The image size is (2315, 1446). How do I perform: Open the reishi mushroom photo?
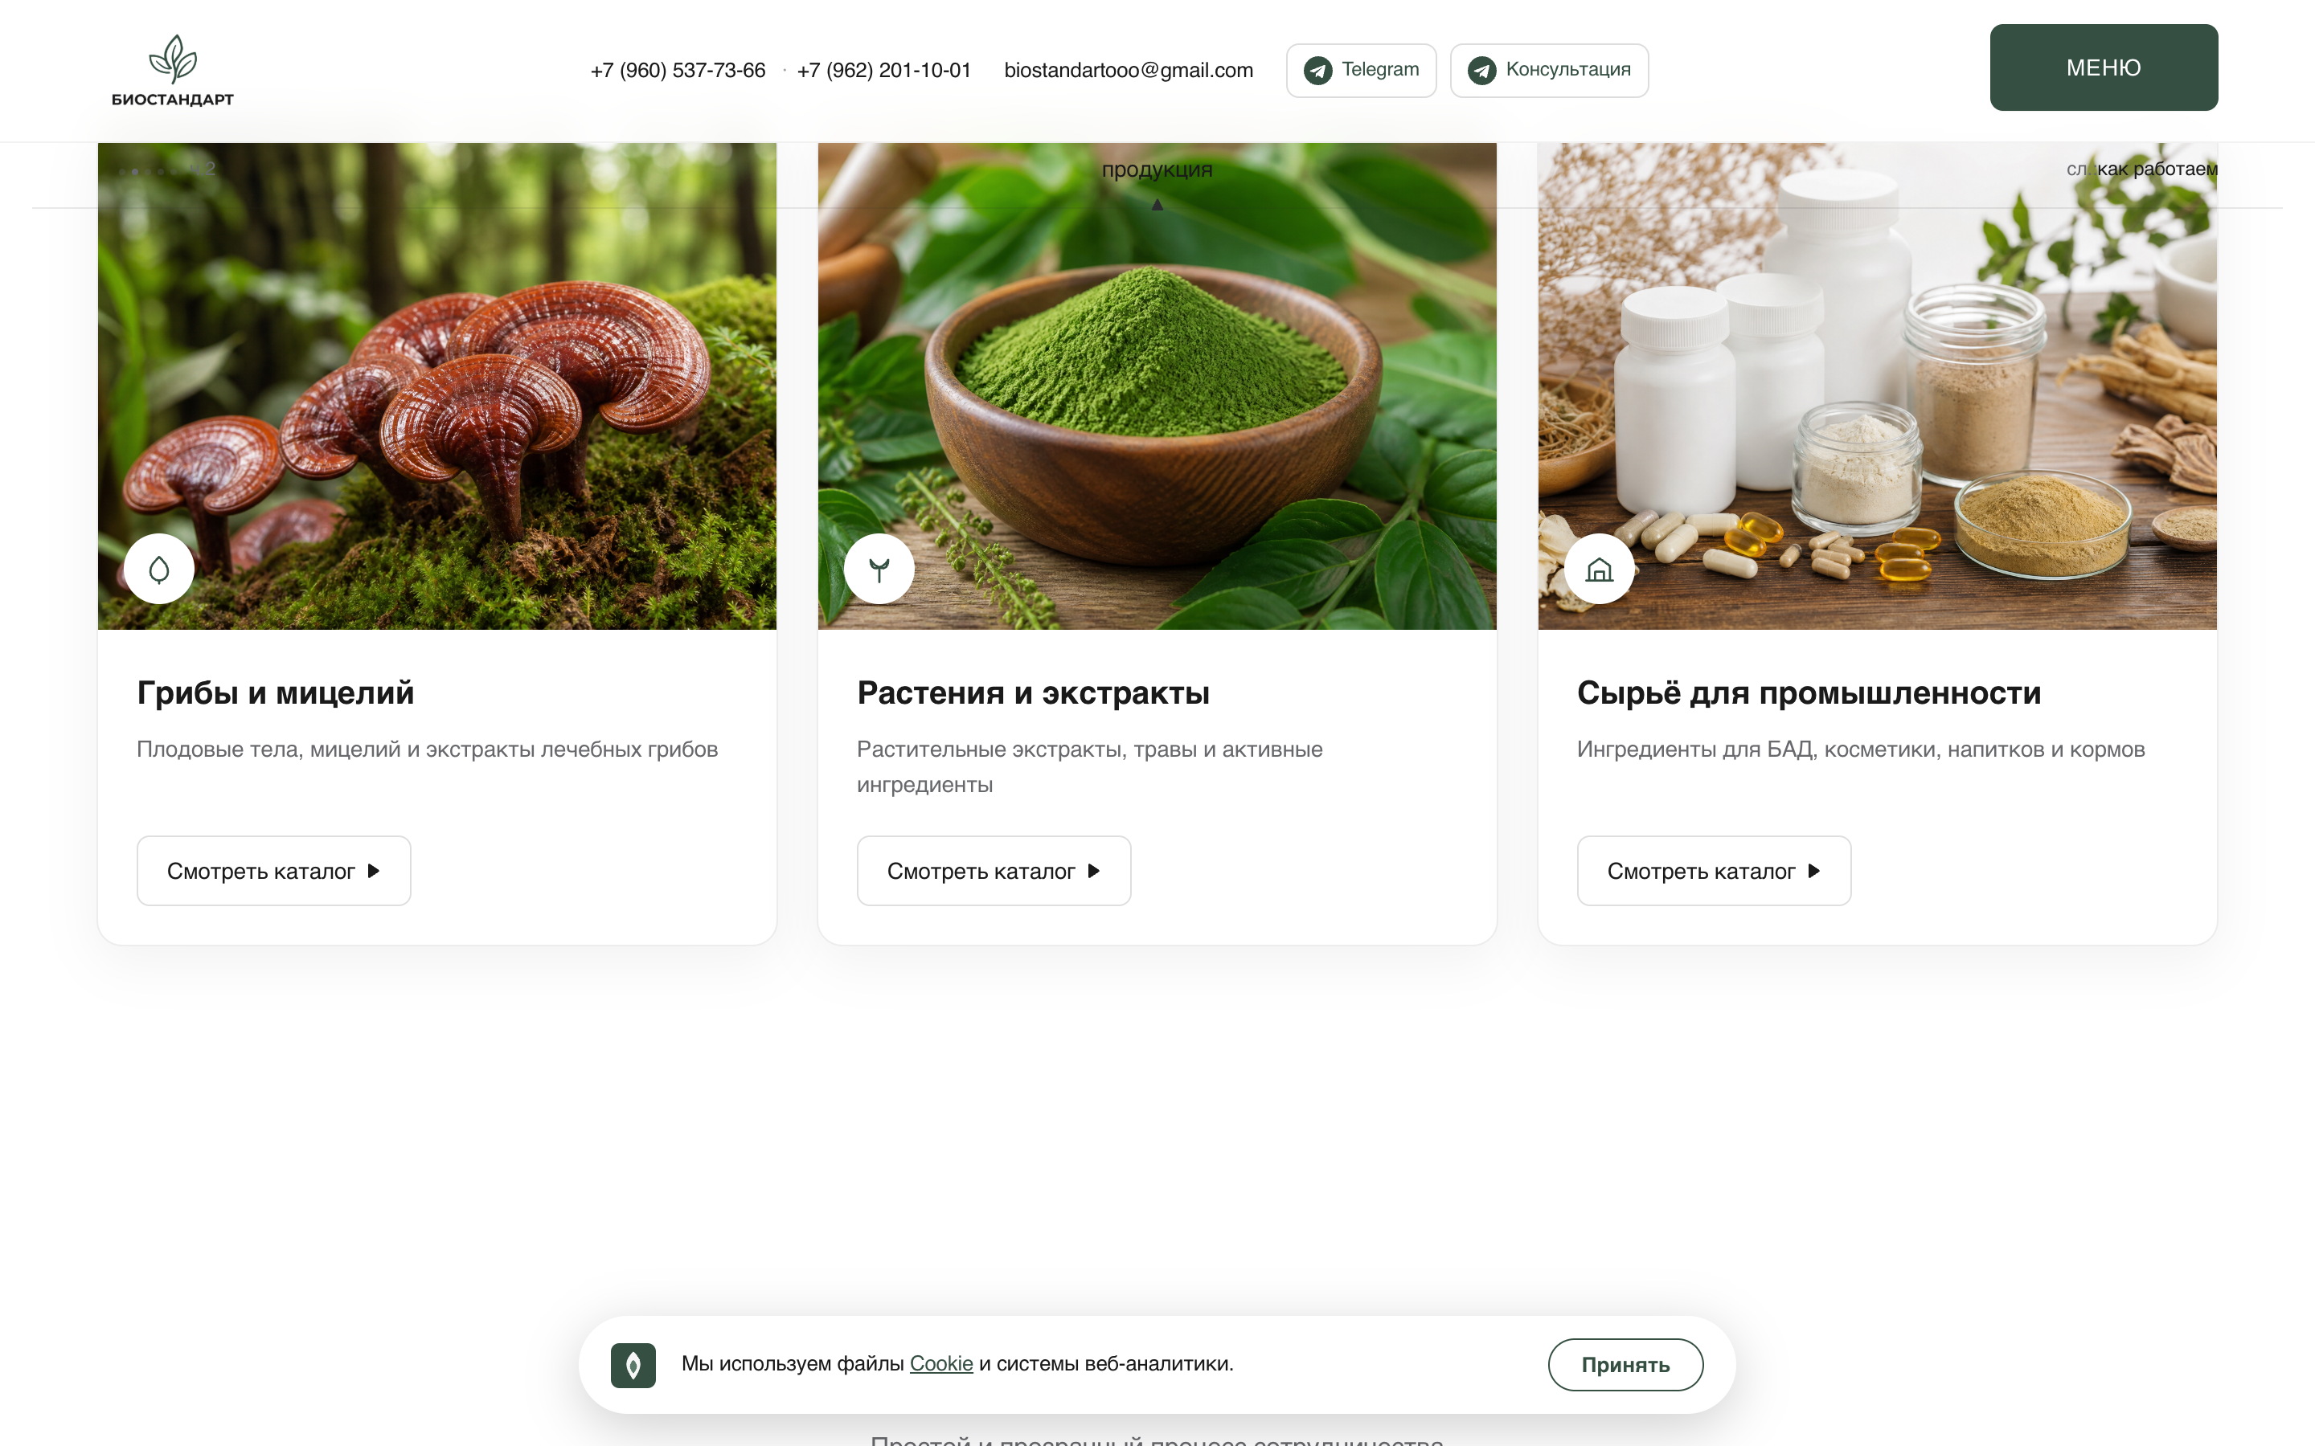click(437, 386)
